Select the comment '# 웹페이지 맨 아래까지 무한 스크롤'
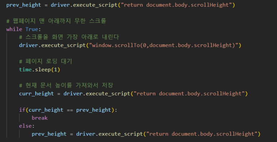The height and width of the screenshot is (142, 277). [x=56, y=21]
